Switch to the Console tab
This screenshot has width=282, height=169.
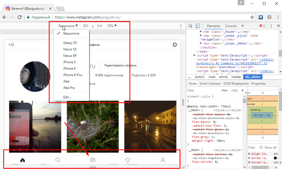coord(231,26)
